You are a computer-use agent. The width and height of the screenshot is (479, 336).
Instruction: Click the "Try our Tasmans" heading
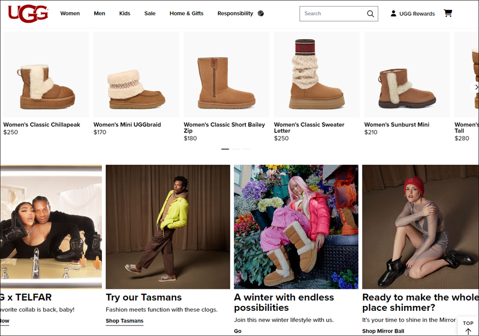(143, 297)
